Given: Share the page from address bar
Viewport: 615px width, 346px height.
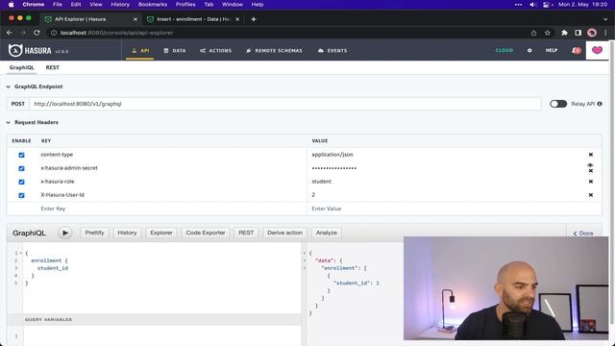Looking at the screenshot, I should coord(534,33).
